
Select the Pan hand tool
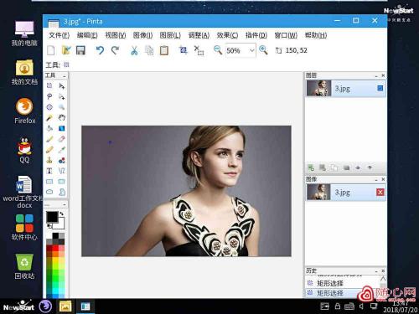pos(62,117)
